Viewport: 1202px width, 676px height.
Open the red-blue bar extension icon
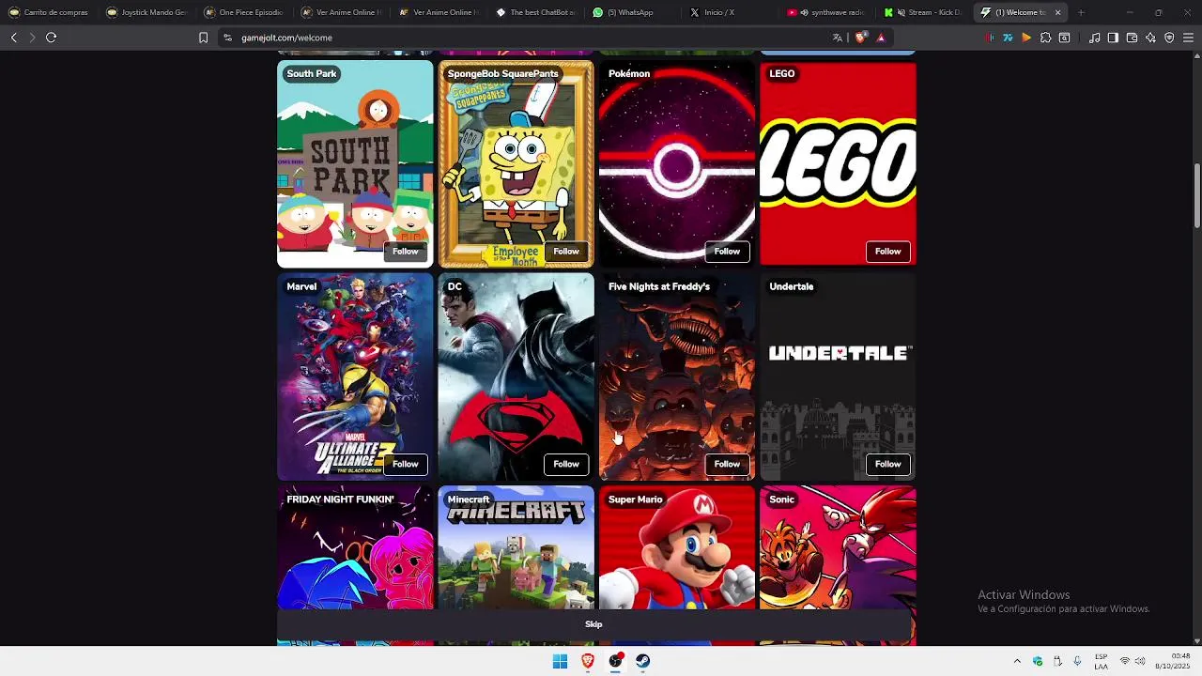990,38
